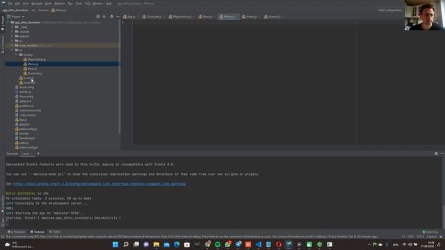Launch Microsoft Edge from the taskbar
Screen dimensions: 445x250
pyautogui.click(x=177, y=244)
